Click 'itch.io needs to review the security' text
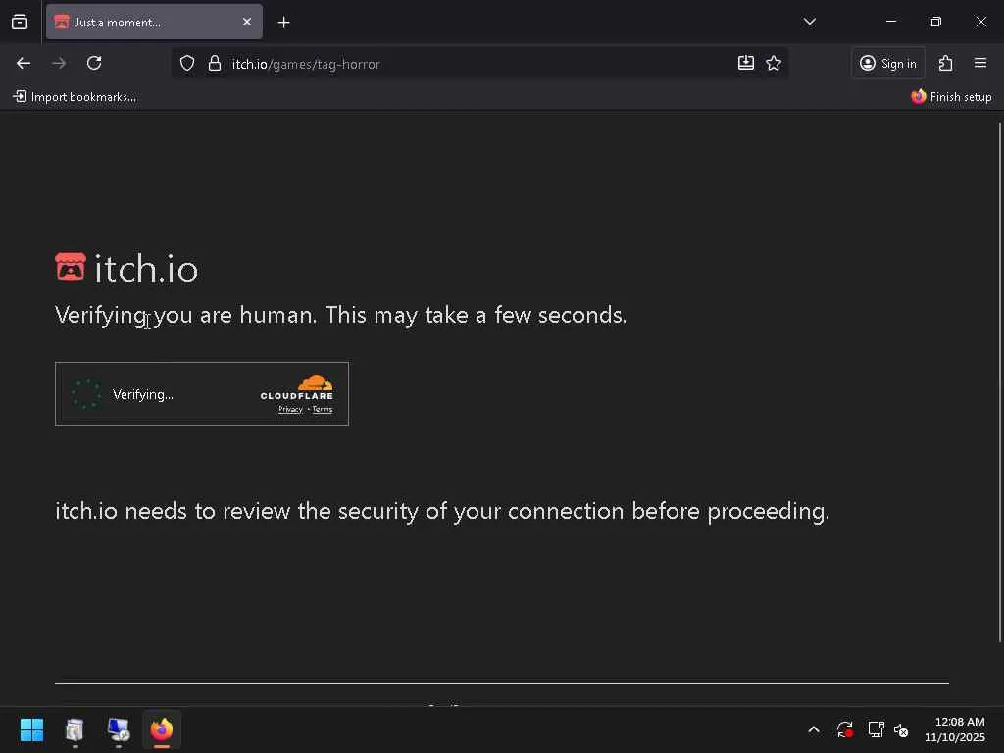The width and height of the screenshot is (1004, 753). pyautogui.click(x=442, y=511)
